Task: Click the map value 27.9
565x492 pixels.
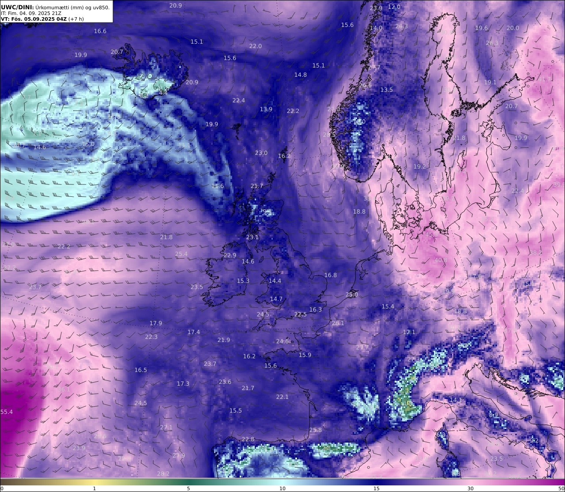Action: coord(179,456)
